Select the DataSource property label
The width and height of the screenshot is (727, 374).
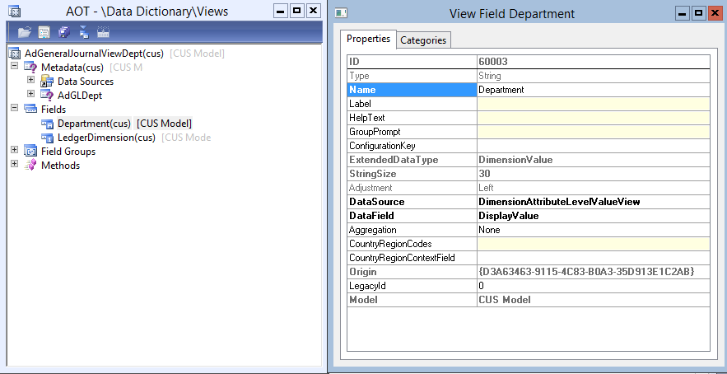(x=412, y=202)
